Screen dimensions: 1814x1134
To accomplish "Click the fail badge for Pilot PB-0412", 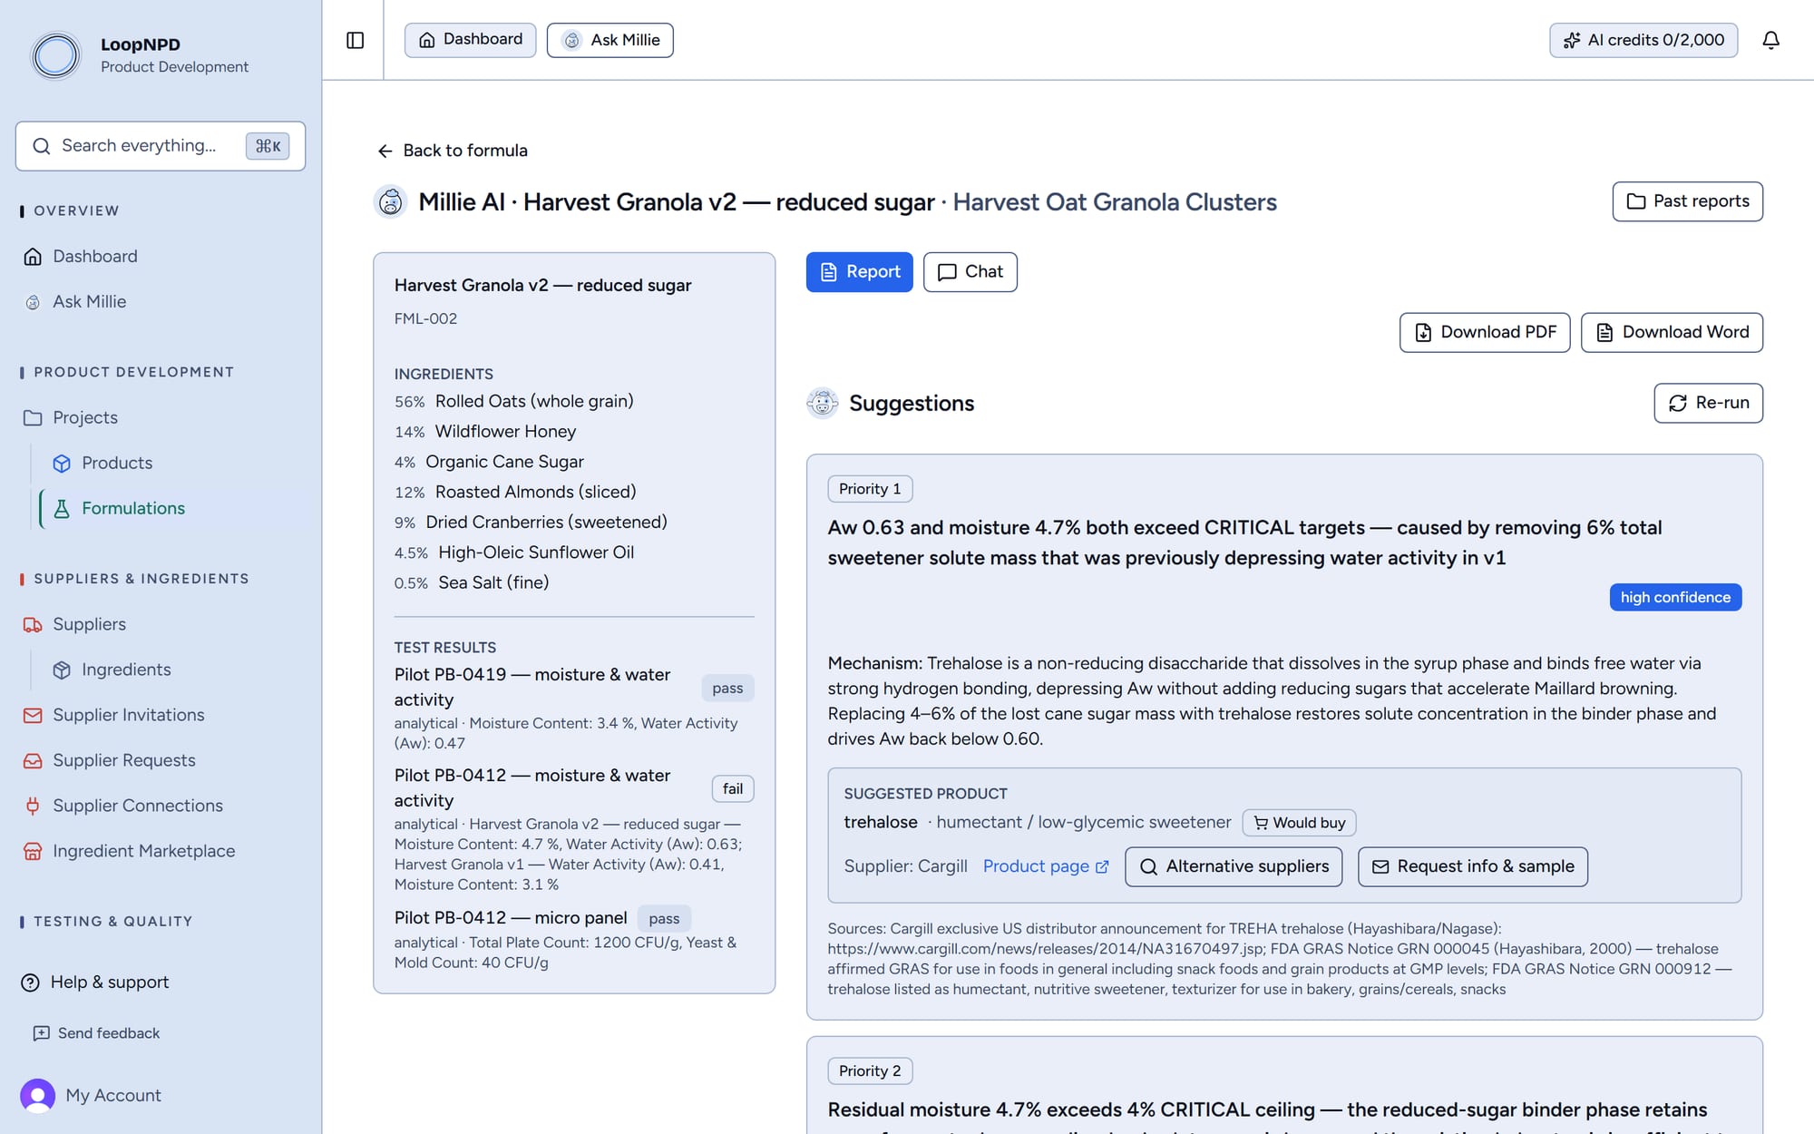I will 733,788.
